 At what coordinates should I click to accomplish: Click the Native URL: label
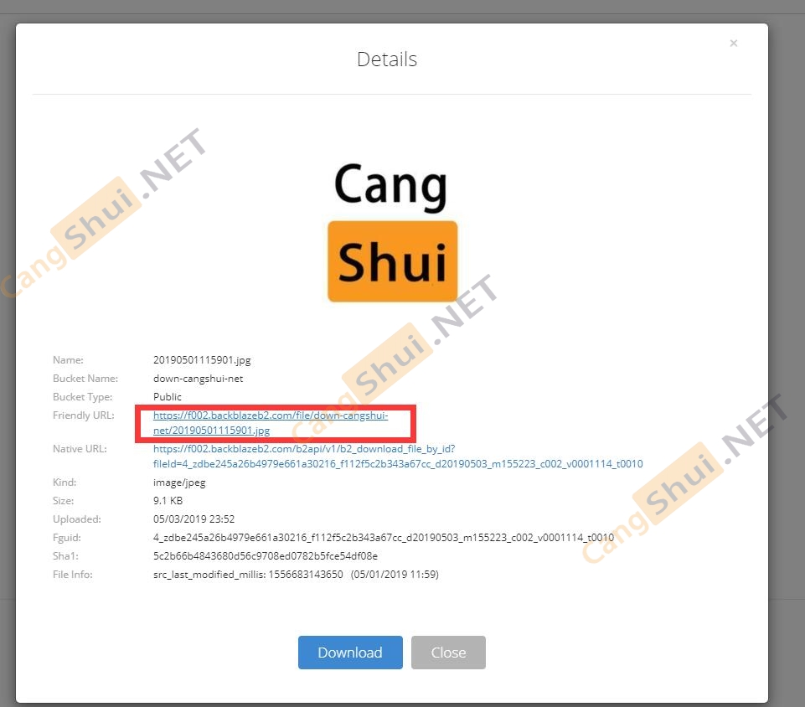coord(80,449)
